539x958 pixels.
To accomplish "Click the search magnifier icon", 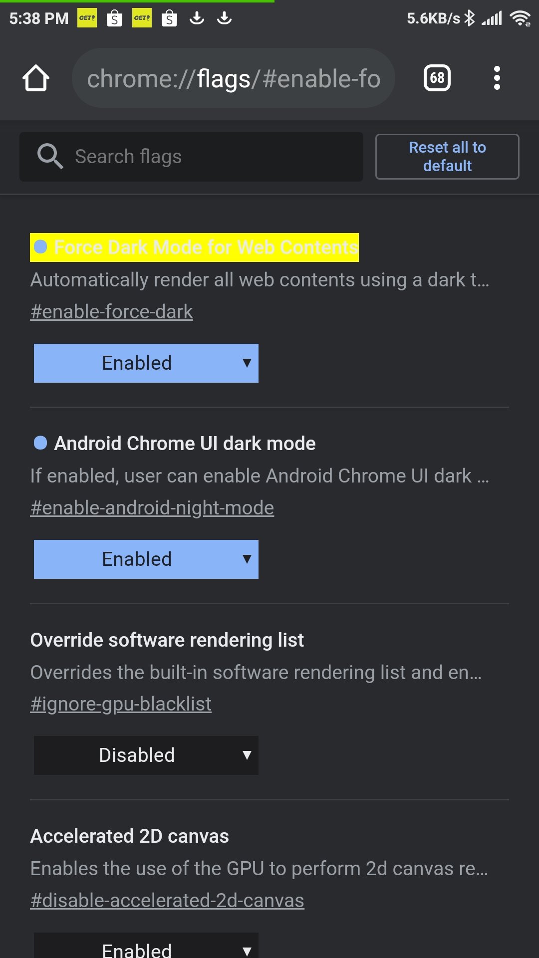I will click(x=50, y=156).
